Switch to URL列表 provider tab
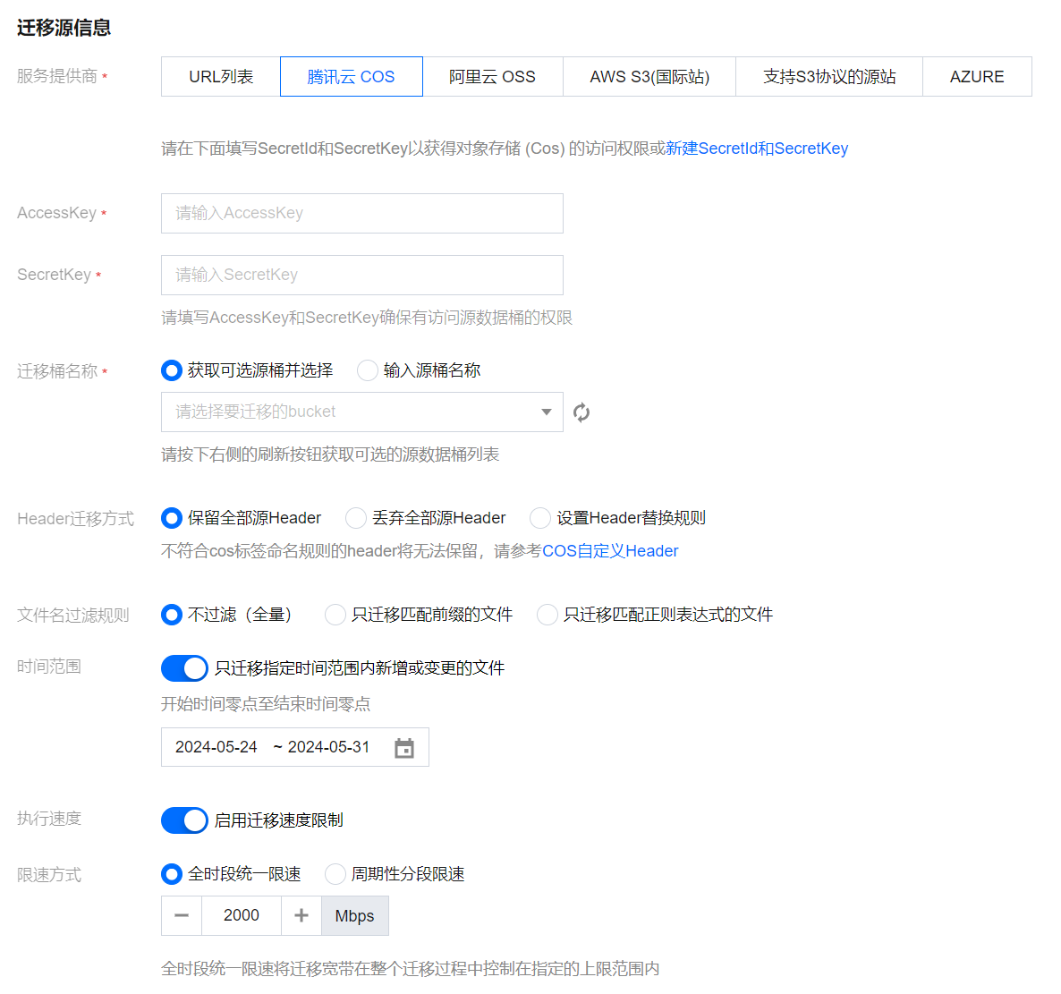1061x994 pixels. coord(221,77)
